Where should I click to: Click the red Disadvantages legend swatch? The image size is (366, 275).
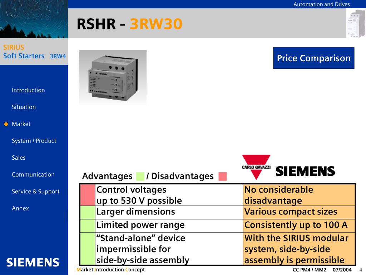223,176
